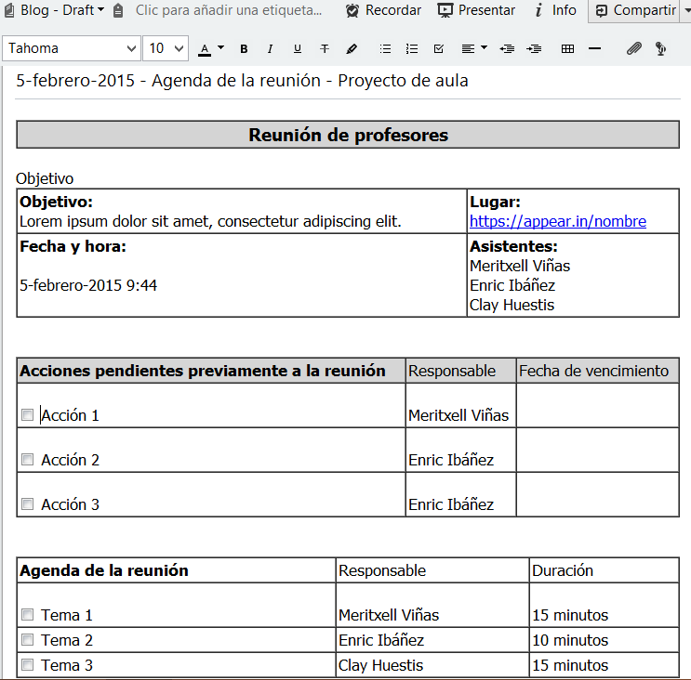The width and height of the screenshot is (691, 680).
Task: Open the appear.in/nombre link
Action: [557, 221]
